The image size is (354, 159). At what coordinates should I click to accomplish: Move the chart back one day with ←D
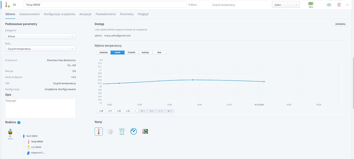click(119, 111)
